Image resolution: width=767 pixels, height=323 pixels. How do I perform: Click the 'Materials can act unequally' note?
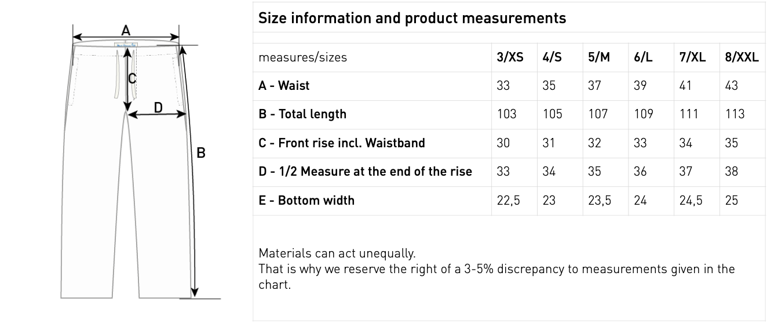point(337,253)
